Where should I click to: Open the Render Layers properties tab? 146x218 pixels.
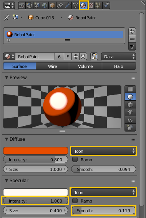click(x=29, y=5)
